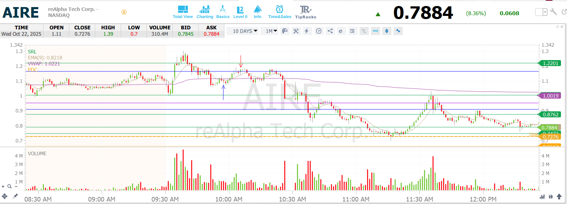
Task: Click the lightning bolt icon in chart toolbar
Action: pos(307,31)
